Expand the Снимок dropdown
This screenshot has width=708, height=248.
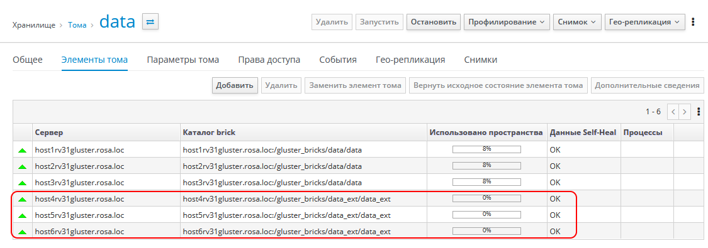(578, 21)
